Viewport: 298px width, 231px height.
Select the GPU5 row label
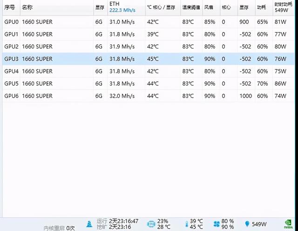pyautogui.click(x=11, y=84)
